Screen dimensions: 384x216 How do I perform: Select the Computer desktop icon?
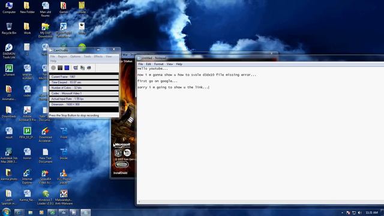(9, 8)
